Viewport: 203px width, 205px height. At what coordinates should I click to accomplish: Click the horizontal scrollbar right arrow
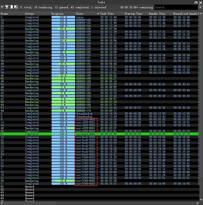[x=197, y=203]
